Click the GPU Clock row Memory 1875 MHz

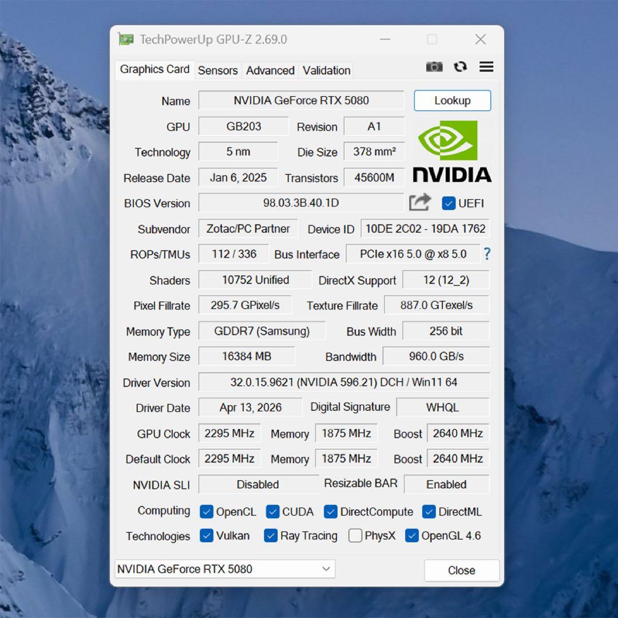tap(346, 433)
